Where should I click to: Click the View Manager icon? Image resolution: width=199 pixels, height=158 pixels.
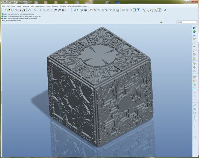(118, 10)
